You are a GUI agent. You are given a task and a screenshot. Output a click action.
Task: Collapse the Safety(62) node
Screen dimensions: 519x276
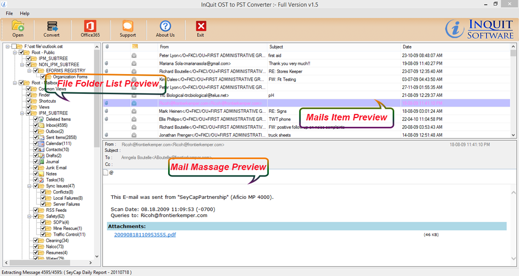pos(29,216)
